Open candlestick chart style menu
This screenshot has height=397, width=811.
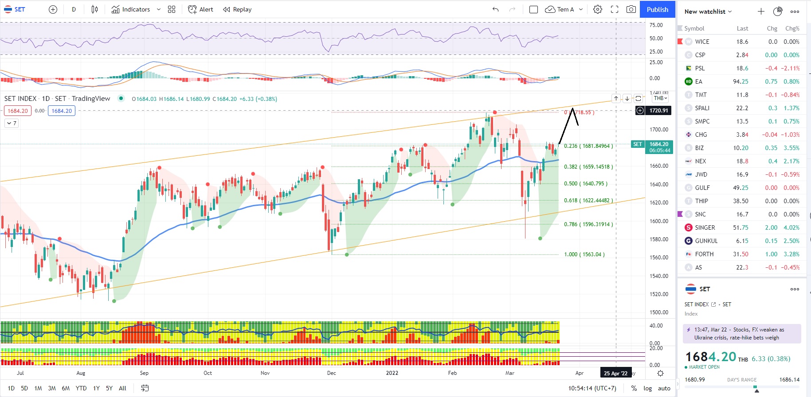click(94, 9)
